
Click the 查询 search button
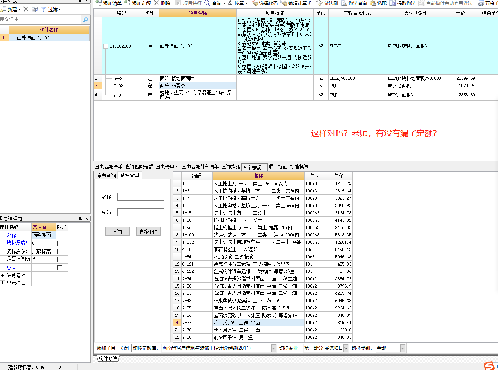click(x=117, y=232)
